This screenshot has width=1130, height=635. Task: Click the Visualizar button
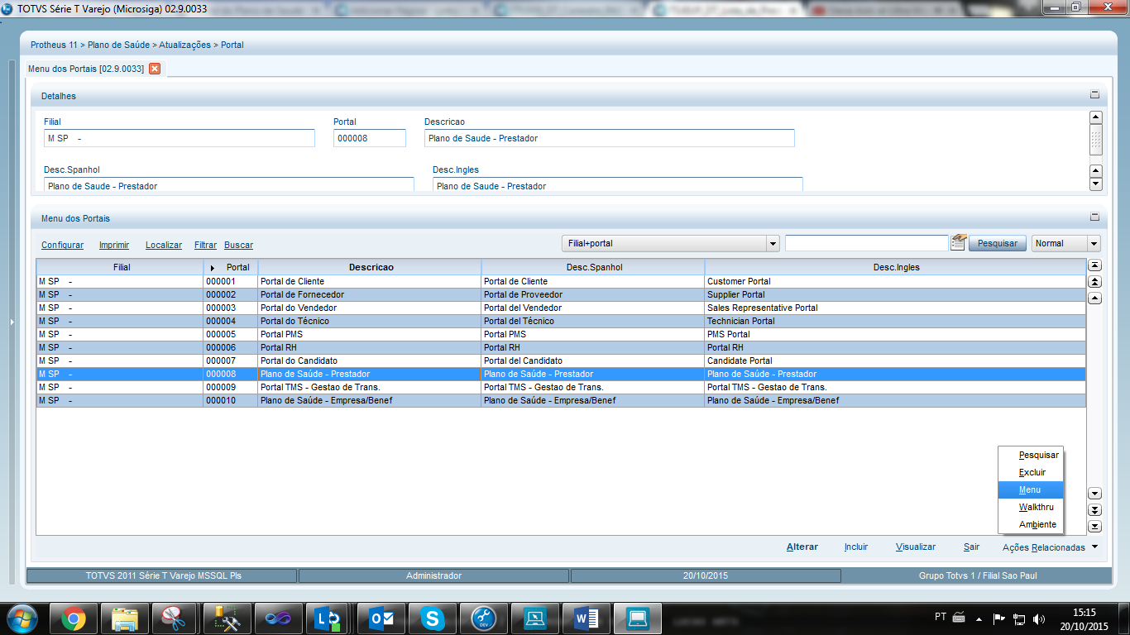point(916,547)
